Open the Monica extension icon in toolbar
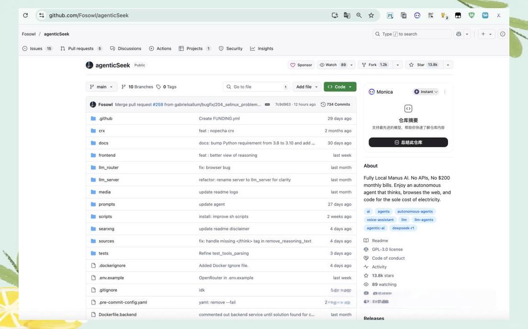 click(x=417, y=15)
